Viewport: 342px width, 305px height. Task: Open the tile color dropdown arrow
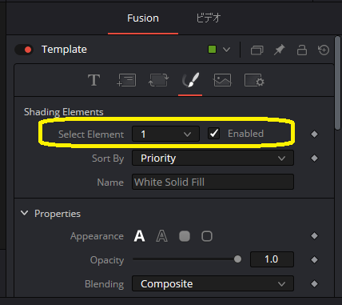point(226,50)
